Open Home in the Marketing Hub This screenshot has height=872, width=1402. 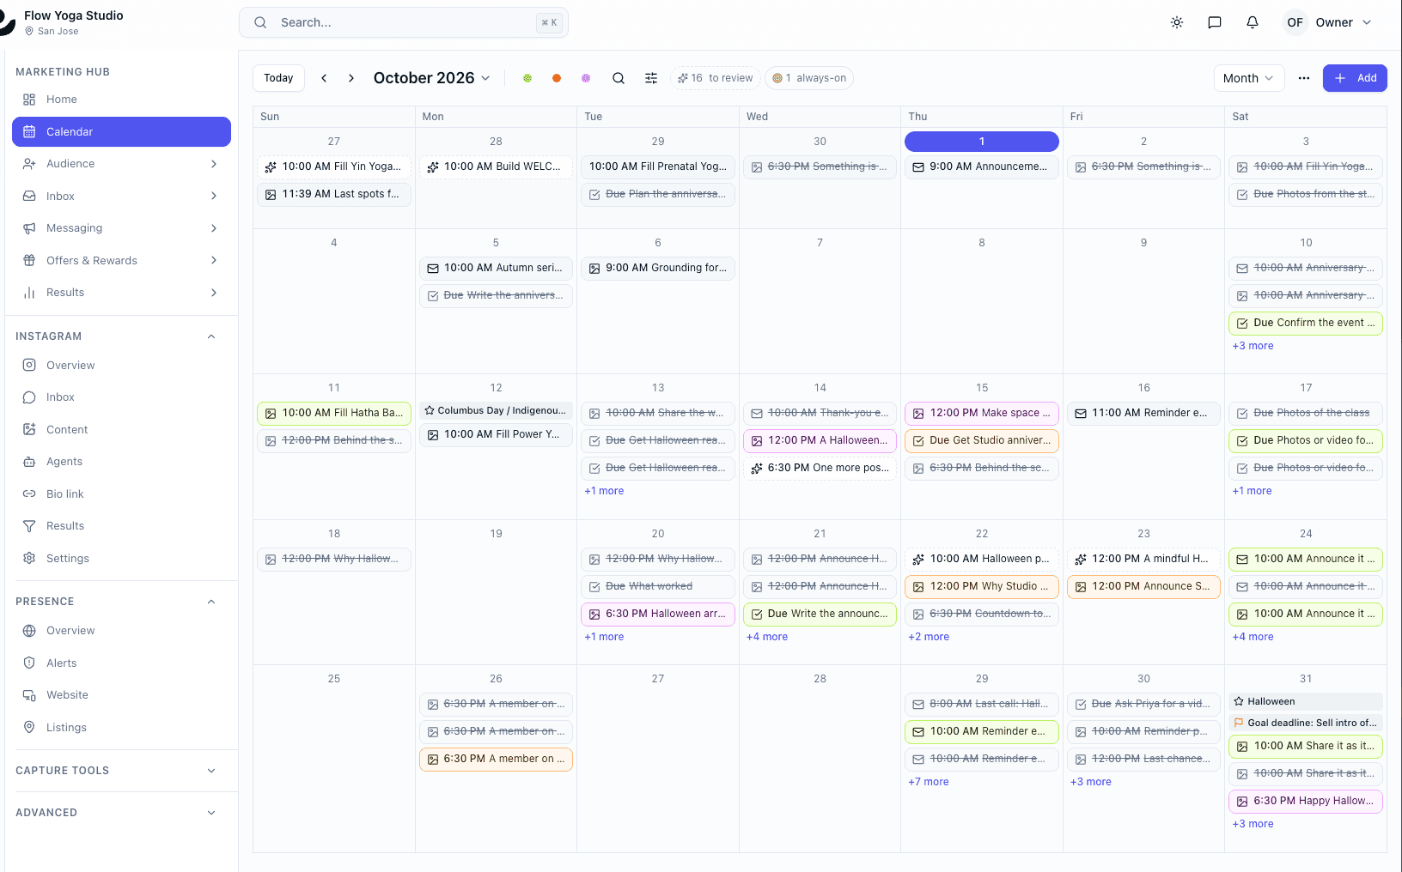pyautogui.click(x=121, y=100)
